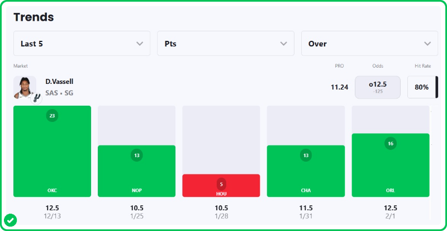Click the 16 points badge
Screen dimensions: 447x231
(391, 144)
